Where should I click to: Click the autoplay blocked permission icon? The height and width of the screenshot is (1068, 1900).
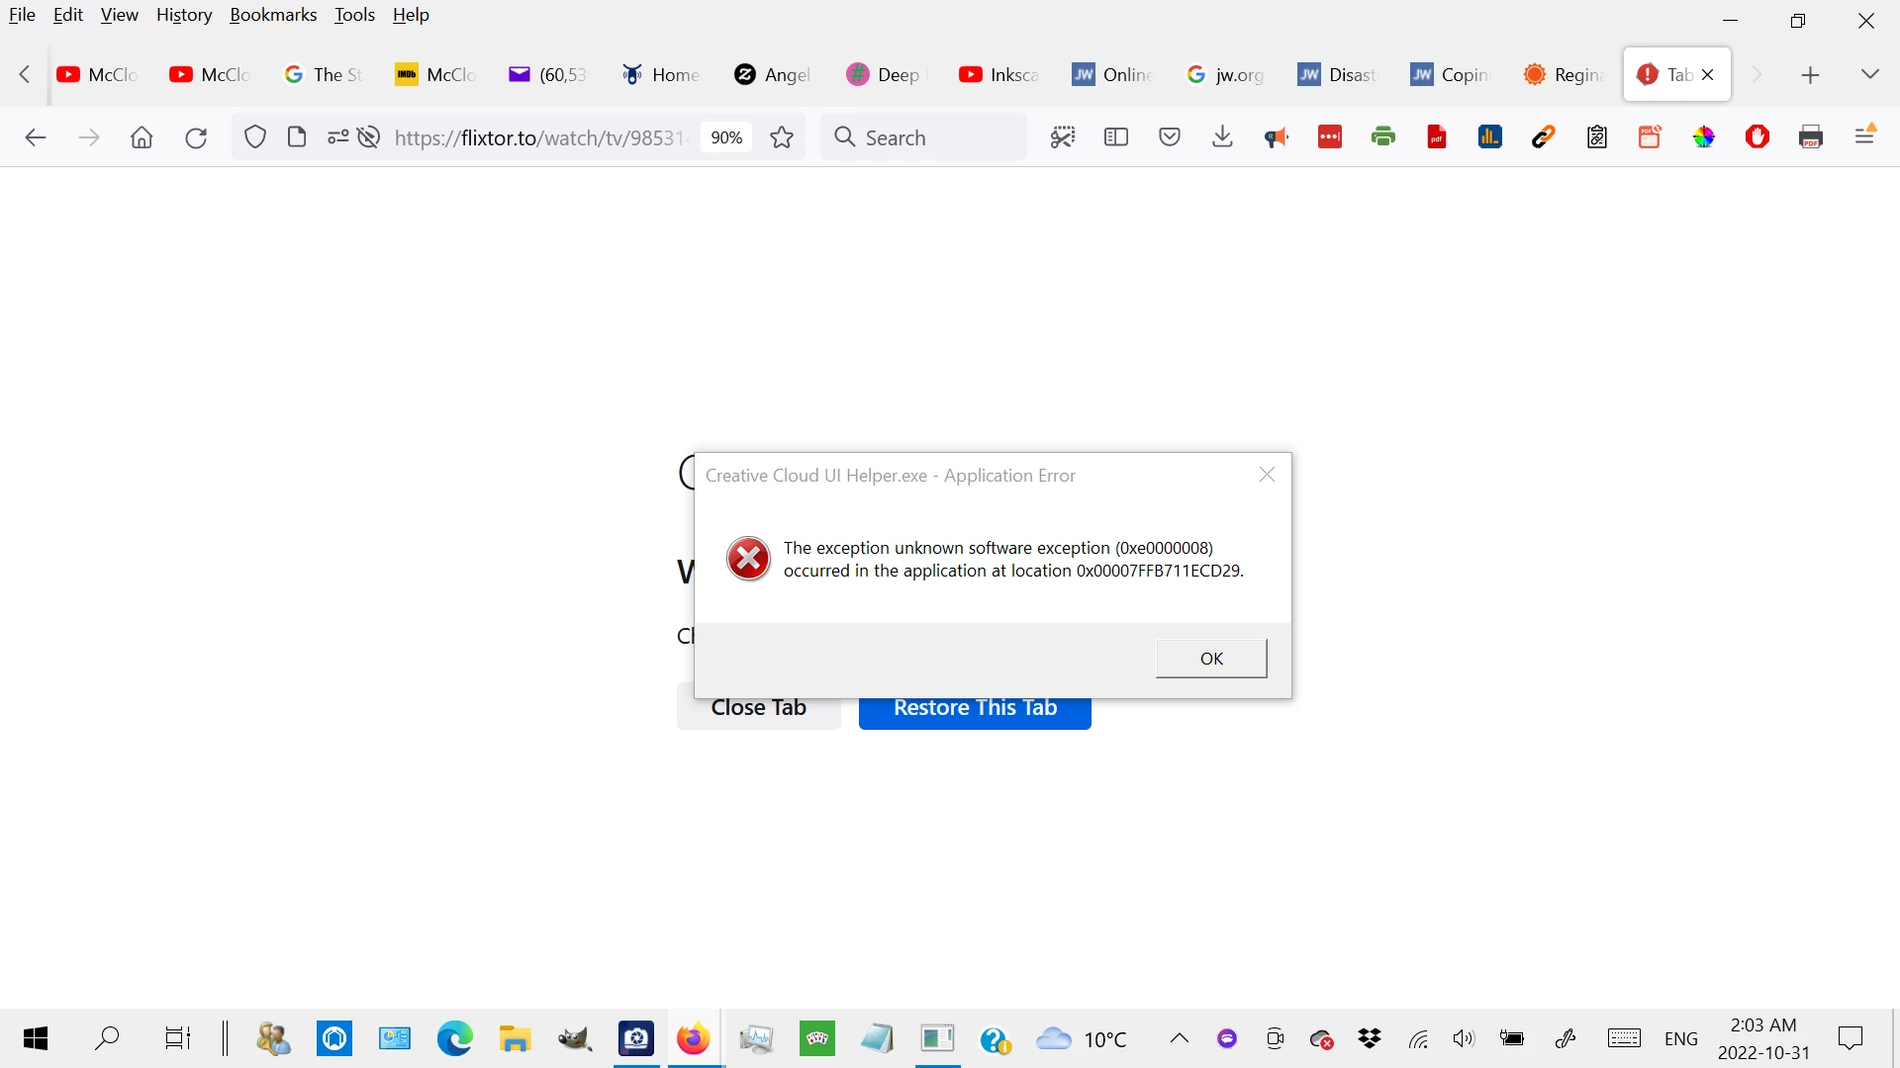click(x=368, y=137)
